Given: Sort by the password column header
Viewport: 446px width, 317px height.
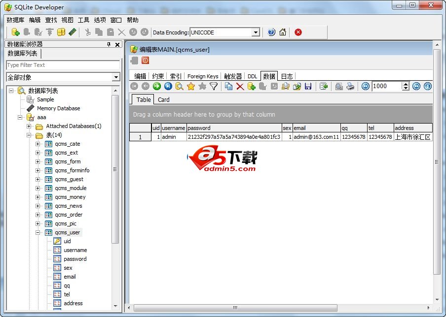Looking at the screenshot, I should tap(234, 127).
